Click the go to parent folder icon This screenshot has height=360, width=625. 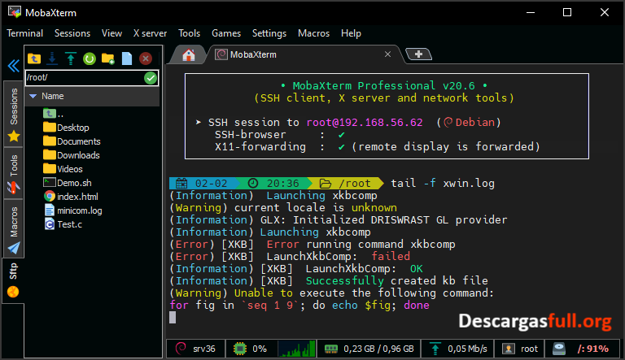(34, 59)
